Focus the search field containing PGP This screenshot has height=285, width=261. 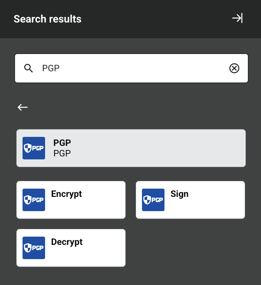(131, 68)
